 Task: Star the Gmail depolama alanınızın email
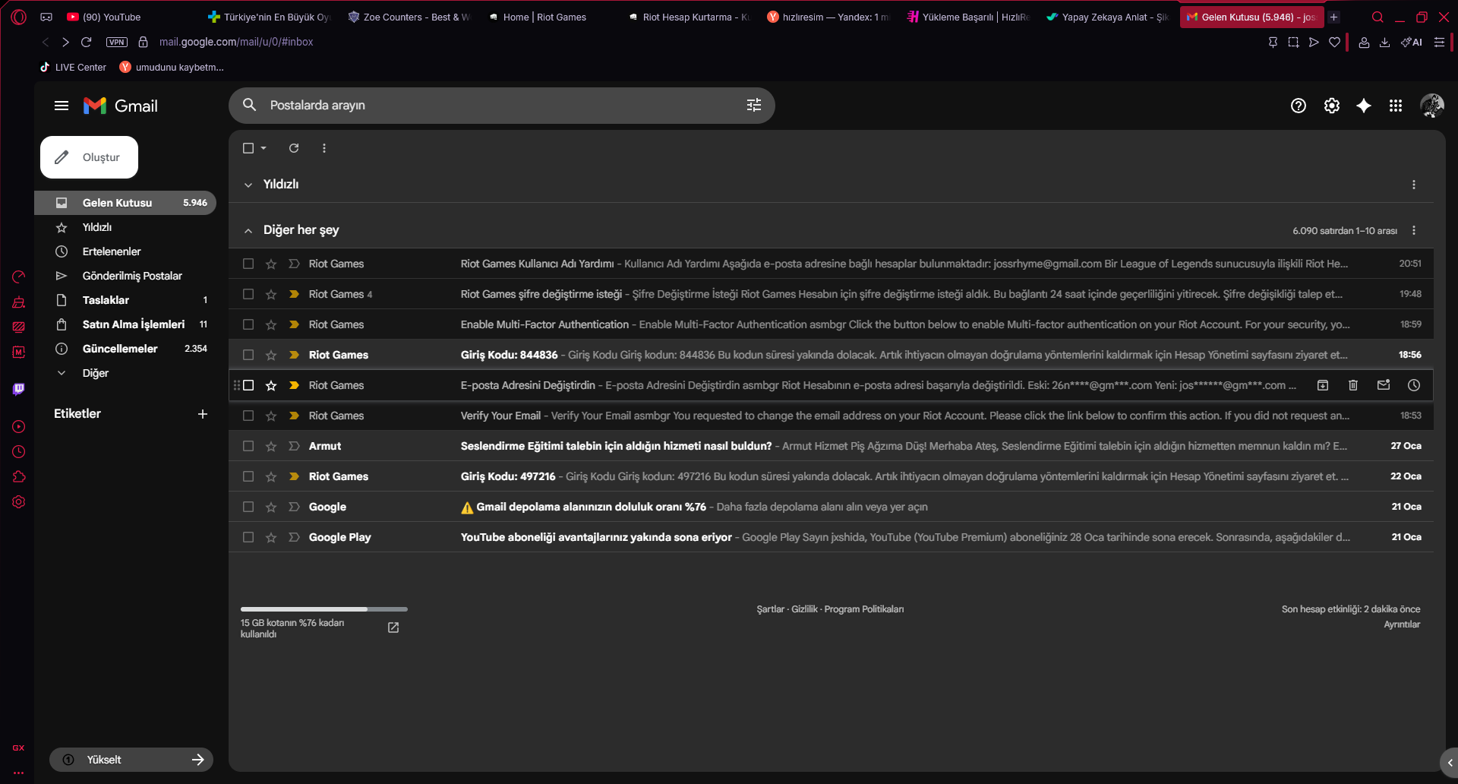271,507
